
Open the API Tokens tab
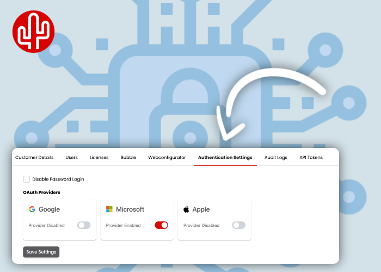click(x=311, y=157)
